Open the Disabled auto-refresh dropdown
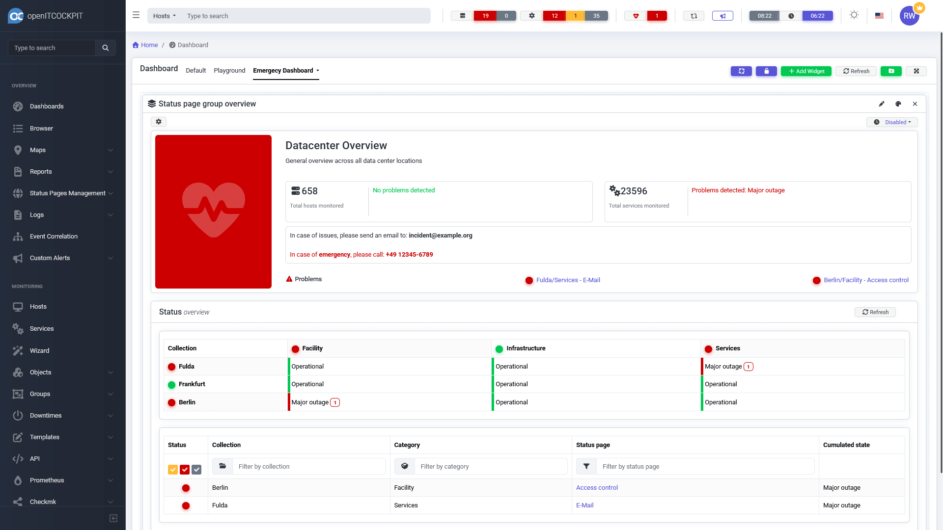 click(892, 122)
